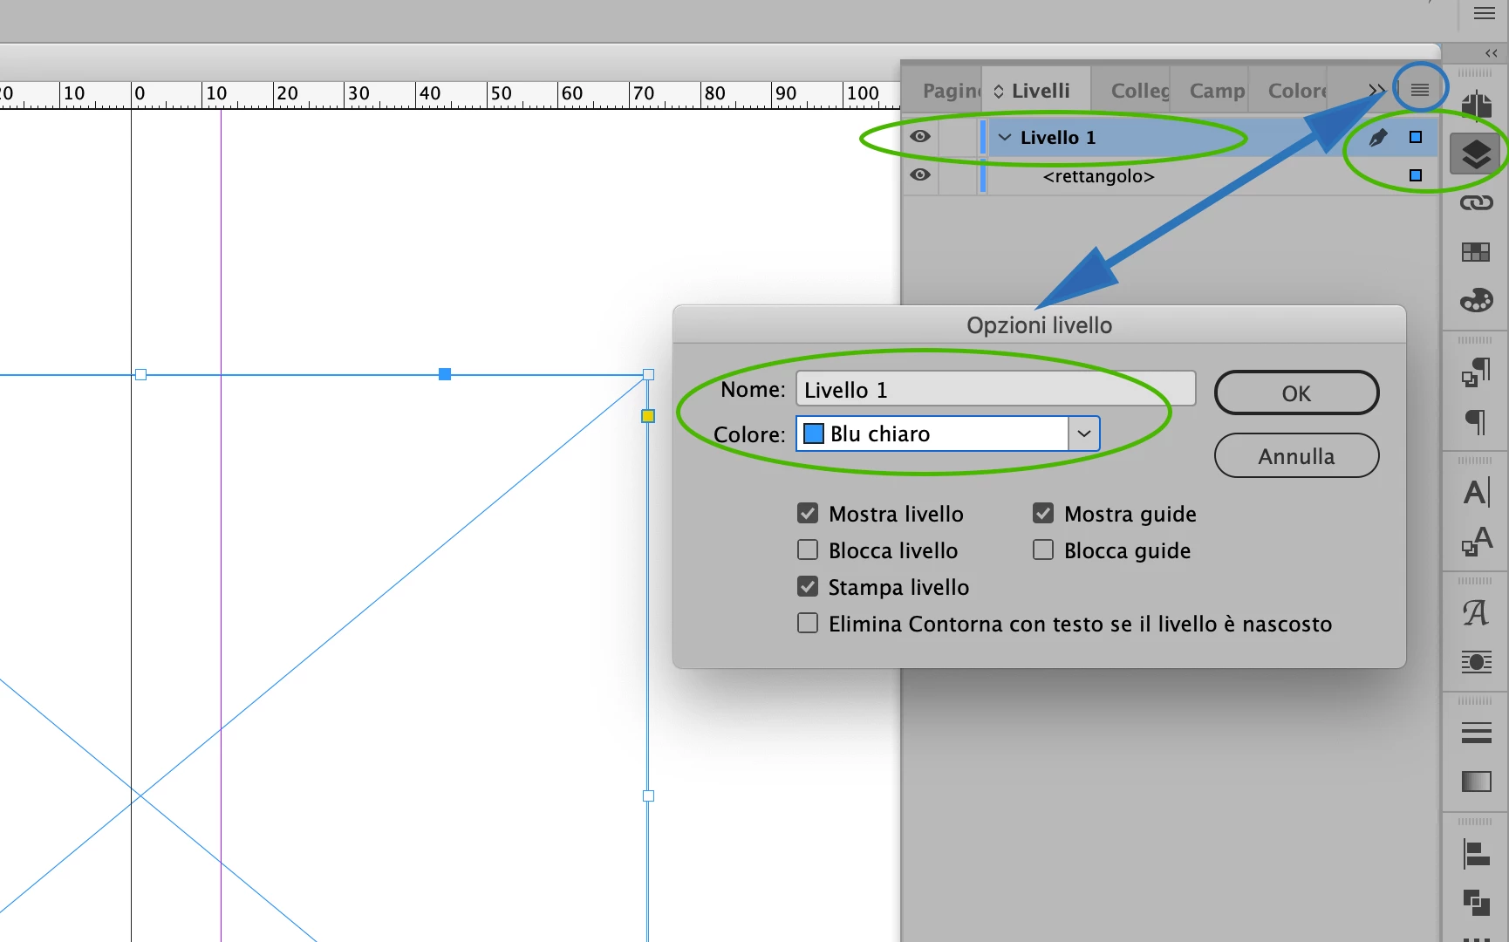
Task: Select the Livello 1 layer row
Action: click(1169, 137)
